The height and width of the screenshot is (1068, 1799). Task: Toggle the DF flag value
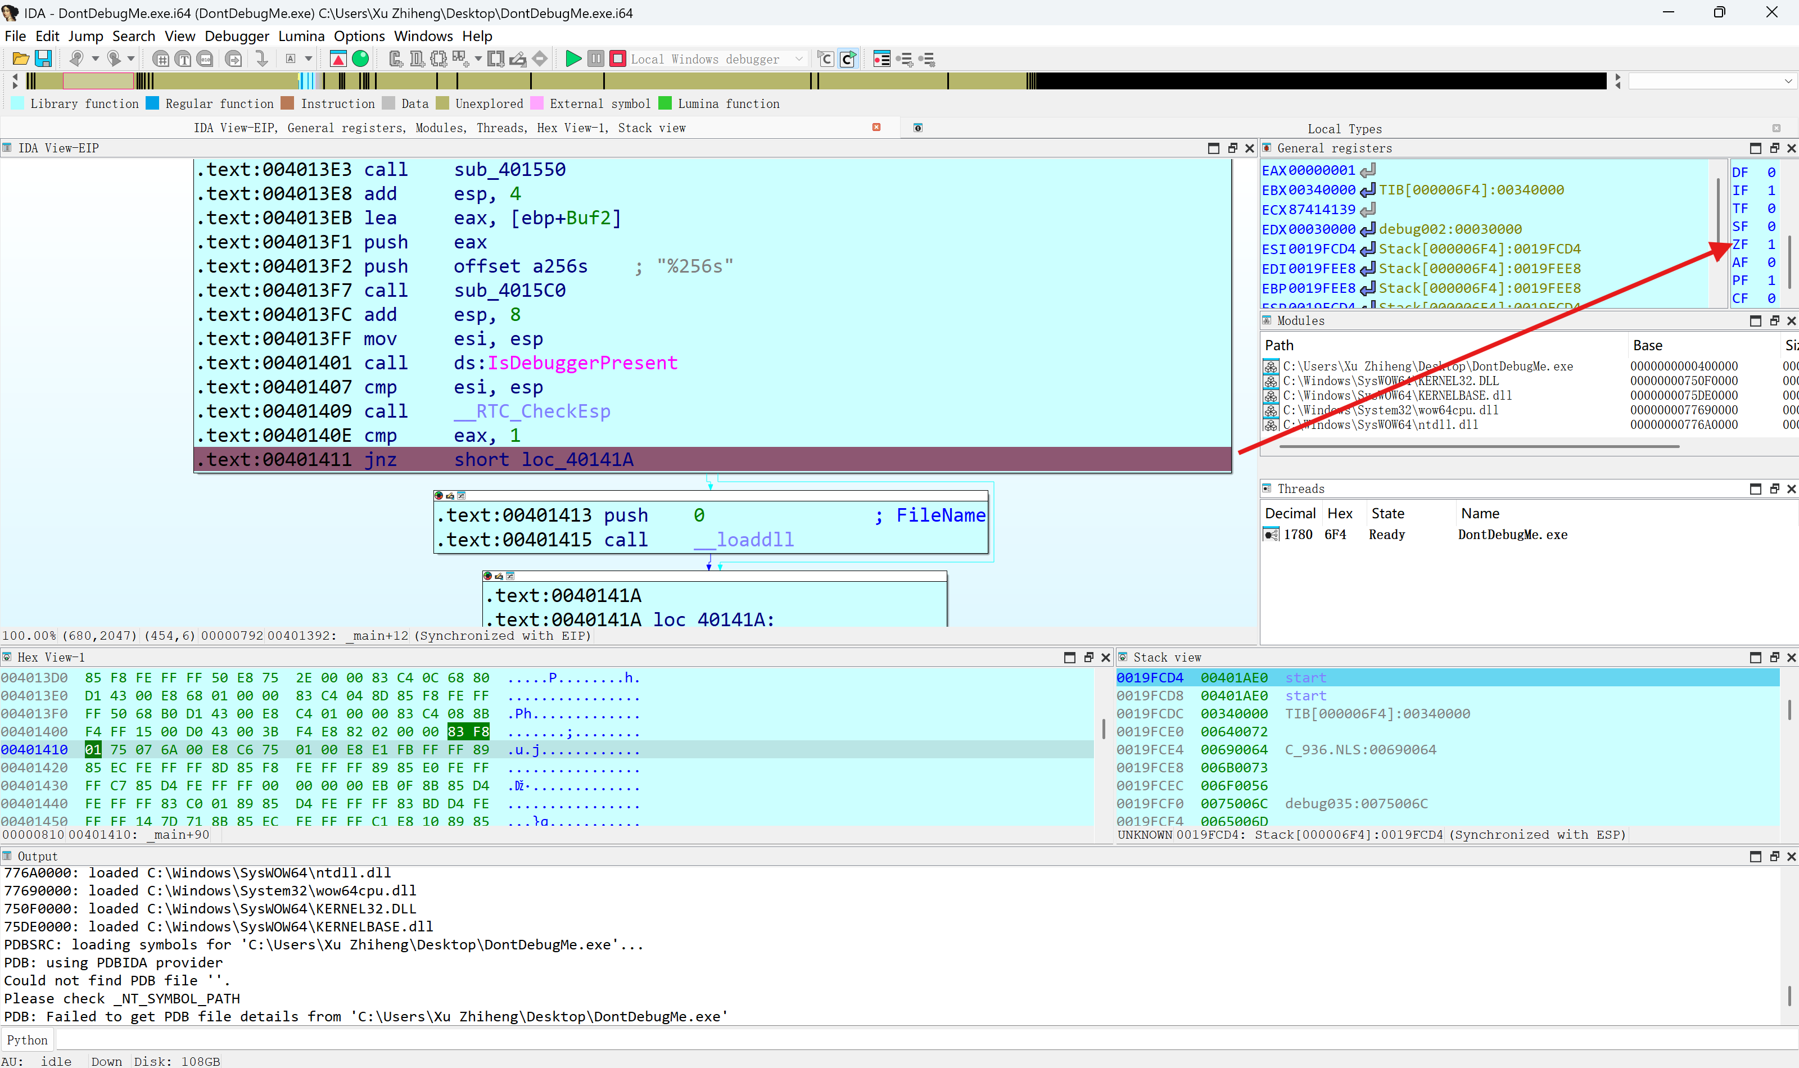tap(1771, 173)
